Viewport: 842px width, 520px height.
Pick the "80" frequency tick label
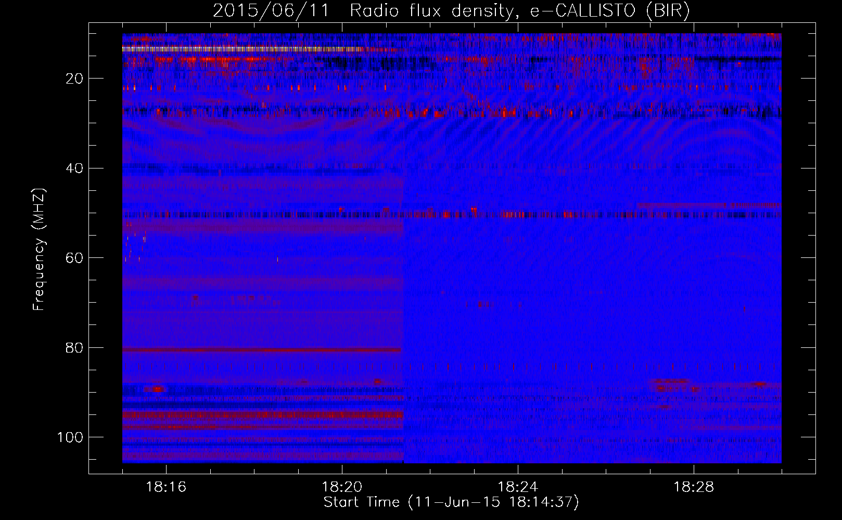point(75,348)
